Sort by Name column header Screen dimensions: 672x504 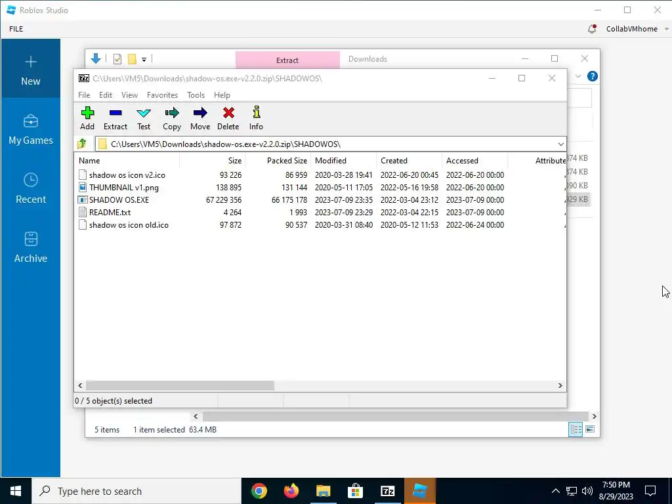pos(127,161)
